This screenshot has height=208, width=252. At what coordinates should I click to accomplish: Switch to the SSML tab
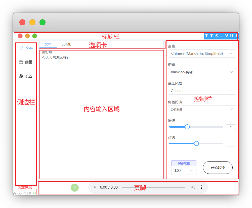66,44
